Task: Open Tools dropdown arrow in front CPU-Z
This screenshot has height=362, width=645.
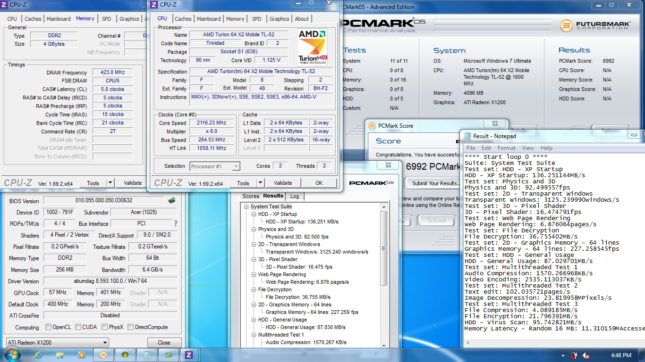Action: click(x=260, y=183)
